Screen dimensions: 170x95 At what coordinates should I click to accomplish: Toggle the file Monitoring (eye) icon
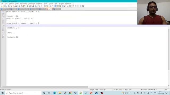pos(70,6)
